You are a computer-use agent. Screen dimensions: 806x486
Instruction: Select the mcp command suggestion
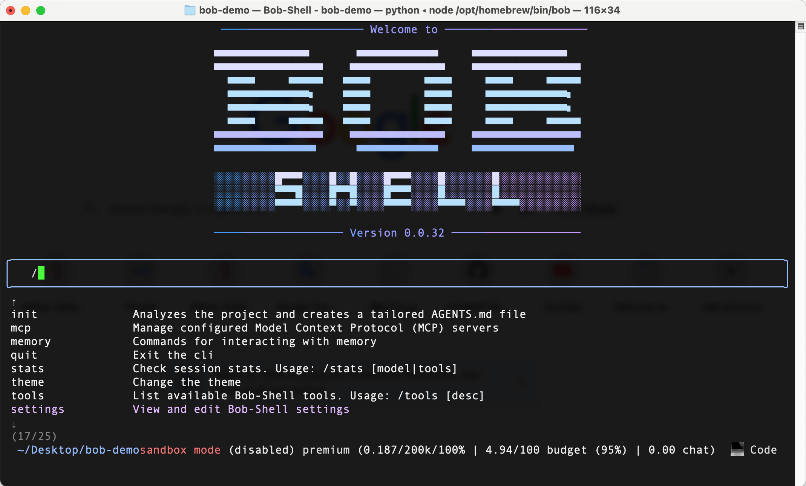pyautogui.click(x=21, y=328)
